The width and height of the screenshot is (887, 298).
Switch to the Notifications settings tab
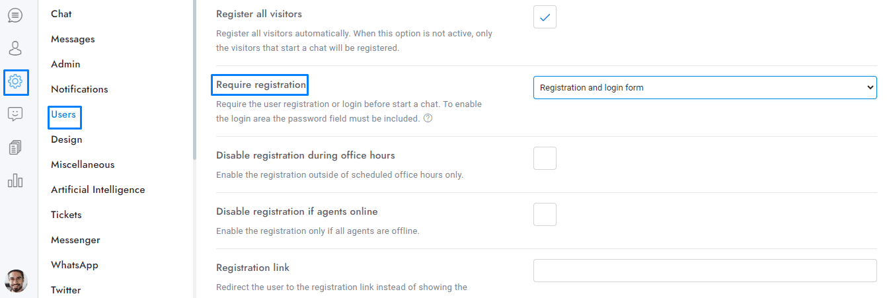pos(79,89)
